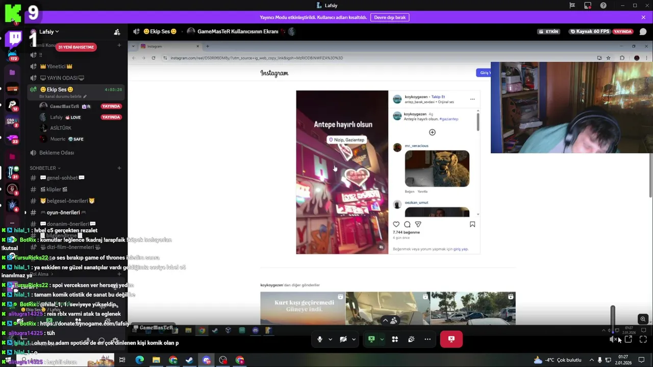
Task: Click the magnifier zoom icon on stream
Action: coord(643,319)
